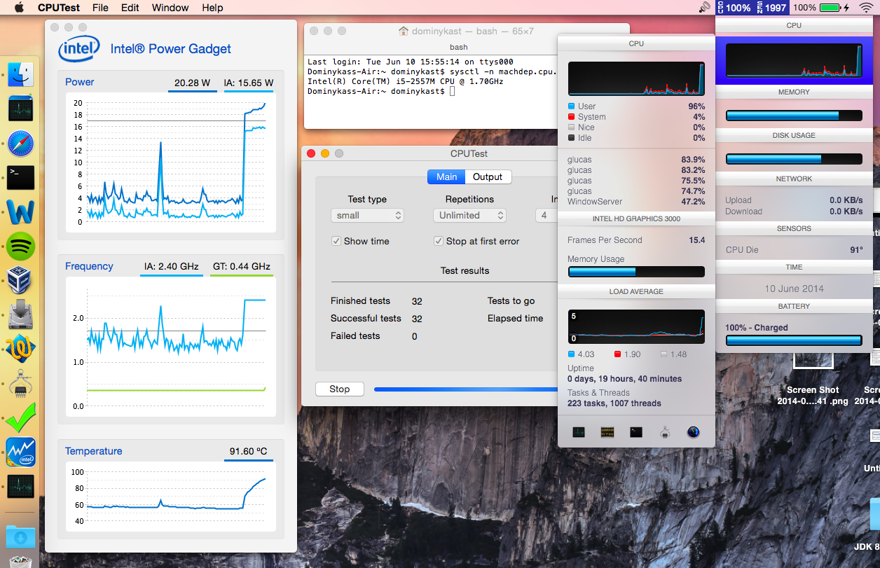Image resolution: width=880 pixels, height=568 pixels.
Task: Open the Terminal dock icon
Action: (x=20, y=178)
